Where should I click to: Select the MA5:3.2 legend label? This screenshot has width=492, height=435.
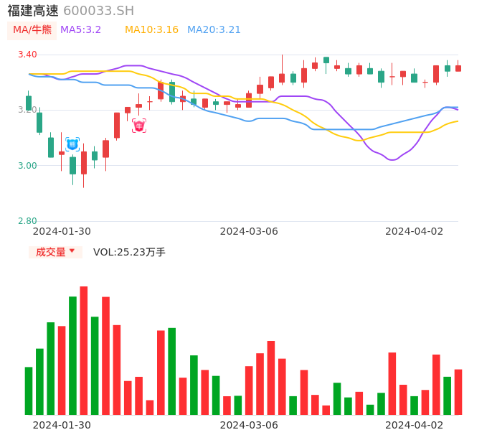pos(80,30)
